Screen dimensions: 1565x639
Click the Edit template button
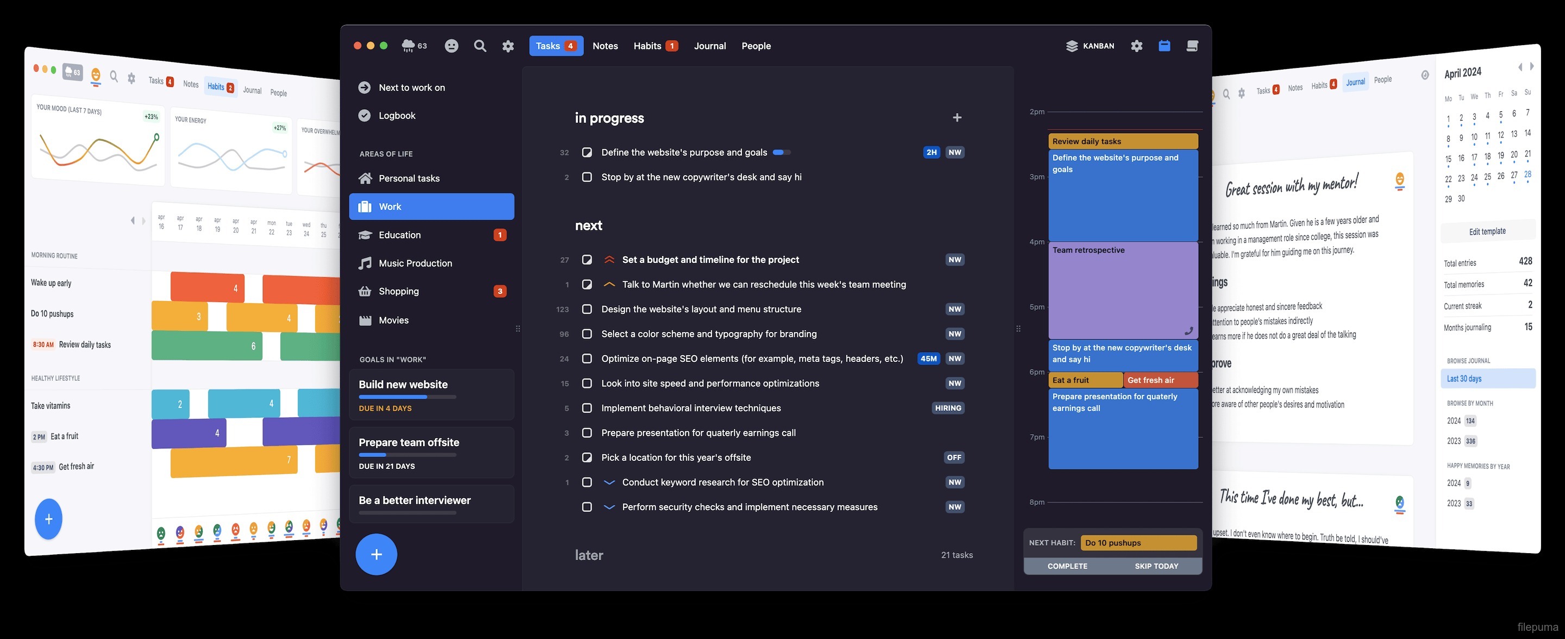coord(1487,231)
